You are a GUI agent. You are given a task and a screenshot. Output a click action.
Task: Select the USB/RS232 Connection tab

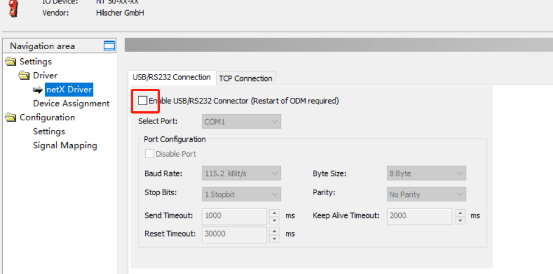click(x=172, y=77)
